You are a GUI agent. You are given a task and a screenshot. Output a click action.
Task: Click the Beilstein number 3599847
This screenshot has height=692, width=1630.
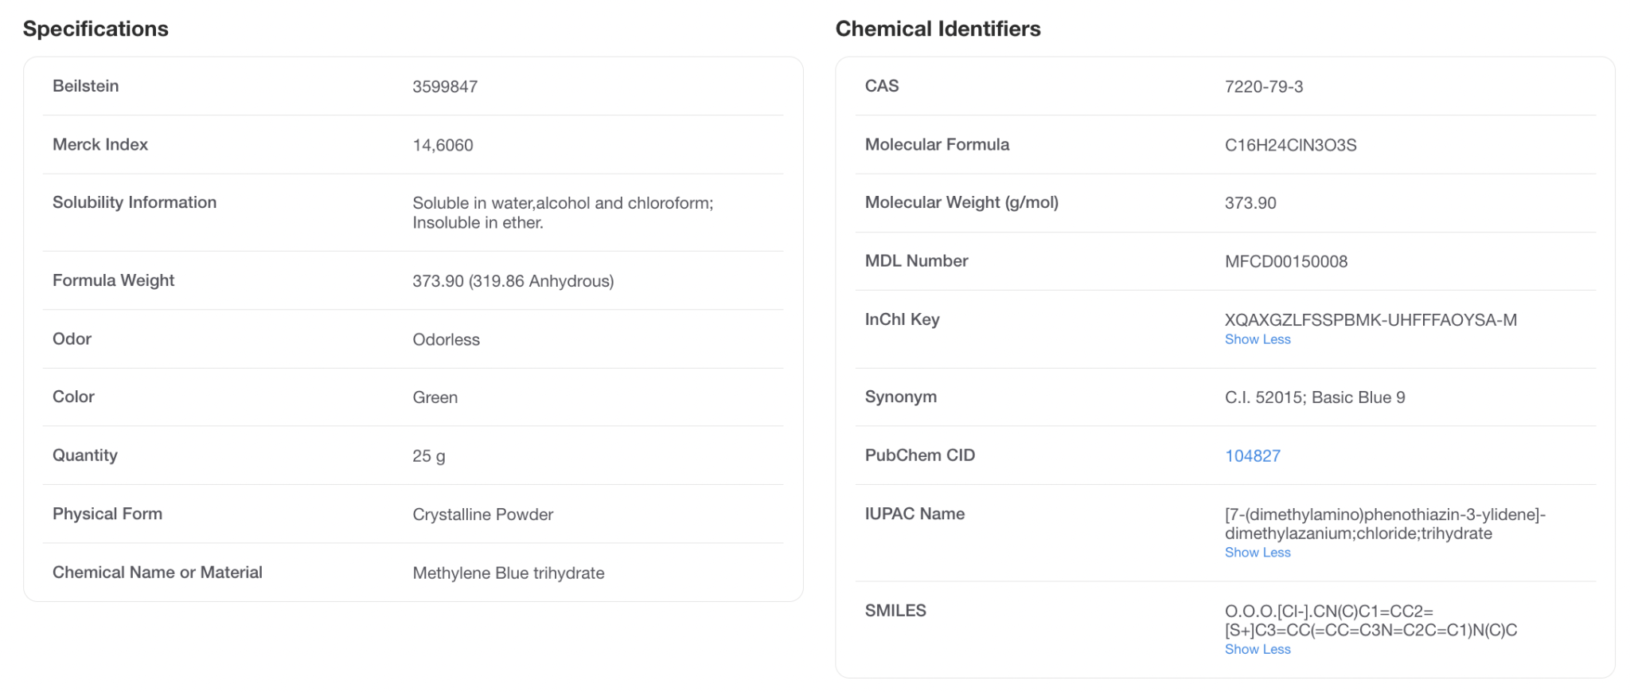[445, 86]
